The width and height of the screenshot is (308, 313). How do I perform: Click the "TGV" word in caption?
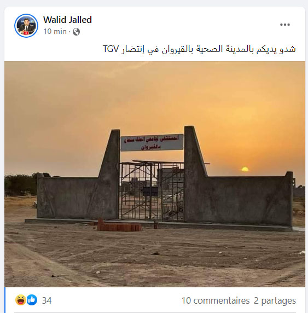tap(111, 49)
